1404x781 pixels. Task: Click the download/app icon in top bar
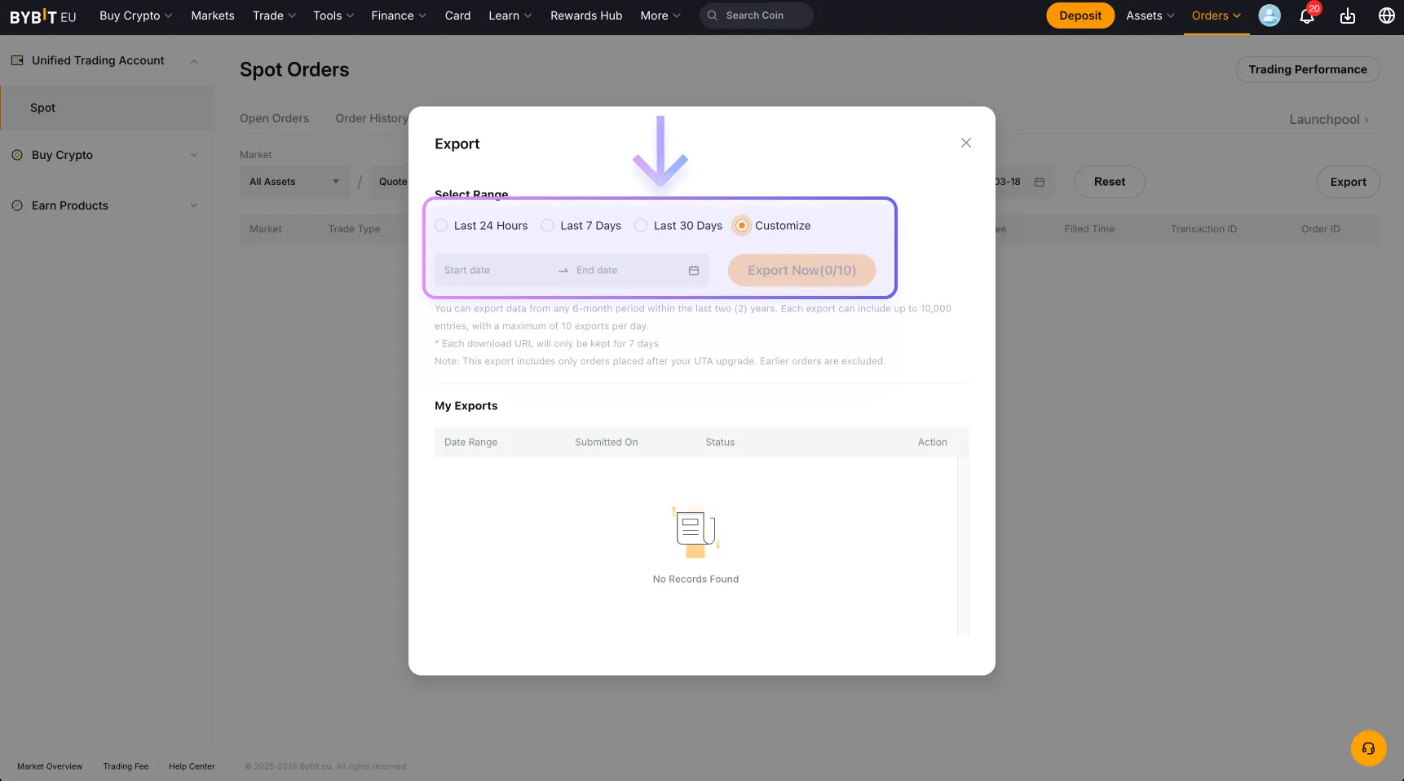click(1347, 15)
